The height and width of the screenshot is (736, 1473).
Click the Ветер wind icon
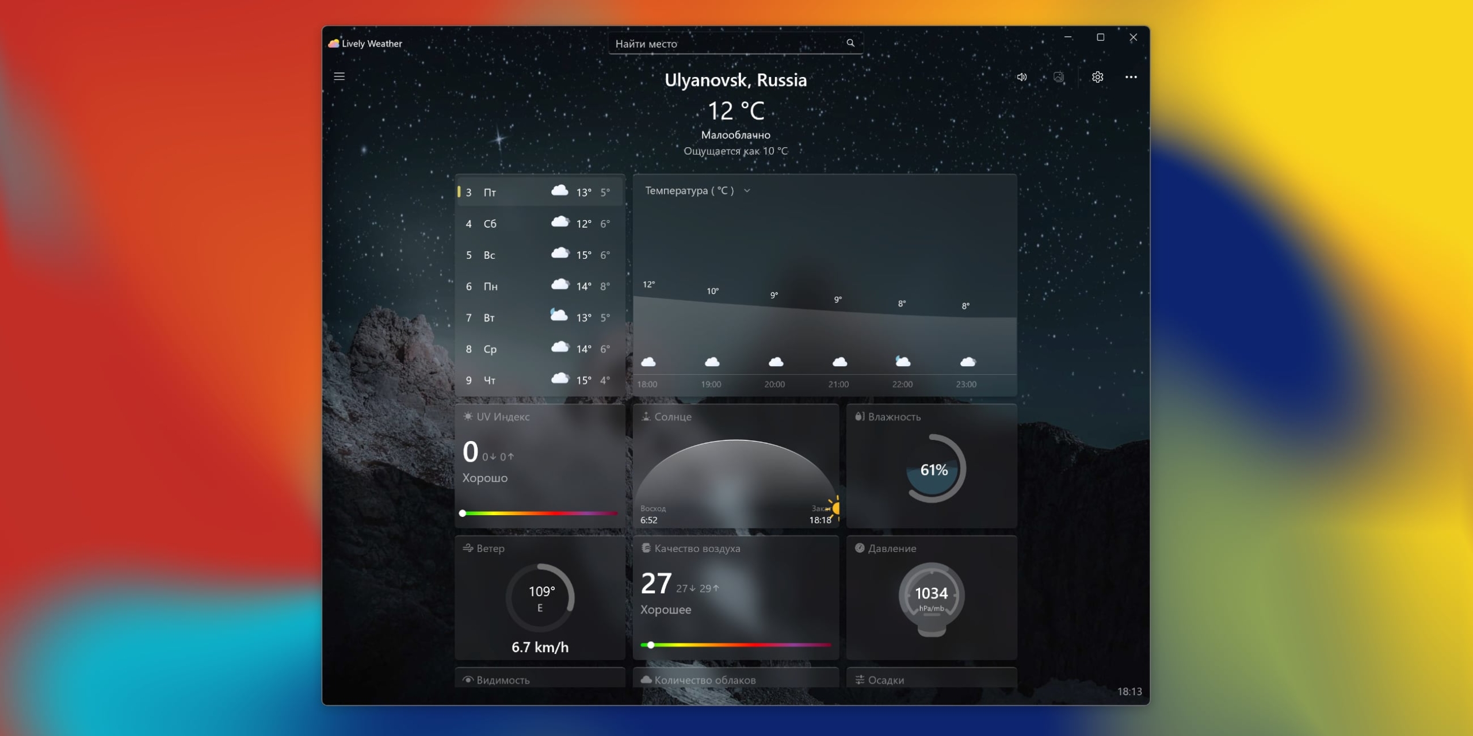point(468,548)
